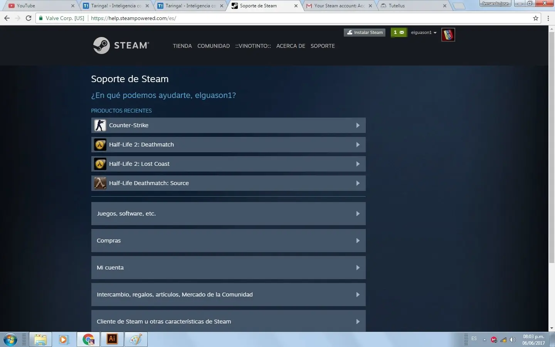Click the Mega icon in the system tray

[x=494, y=339]
